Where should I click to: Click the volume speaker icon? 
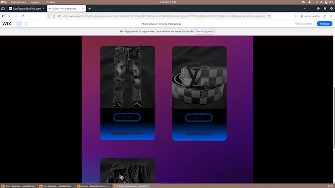[x=321, y=2]
